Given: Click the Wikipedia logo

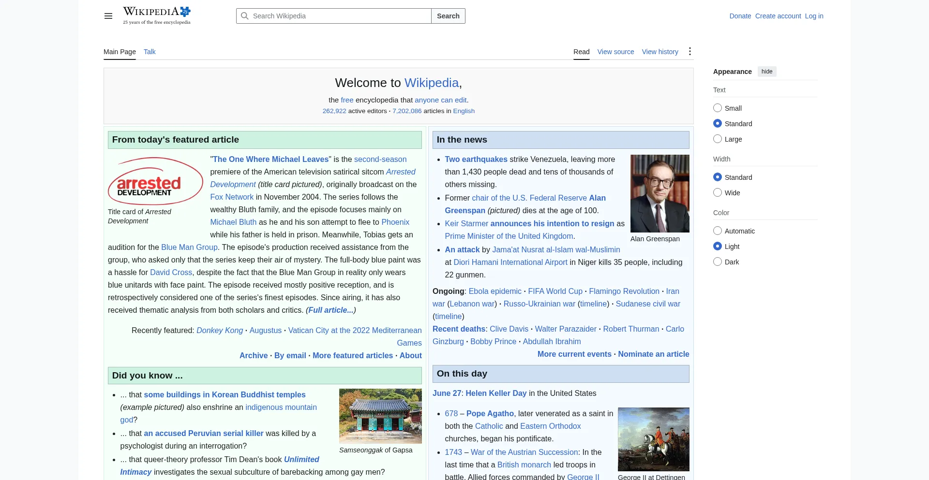Looking at the screenshot, I should point(157,15).
